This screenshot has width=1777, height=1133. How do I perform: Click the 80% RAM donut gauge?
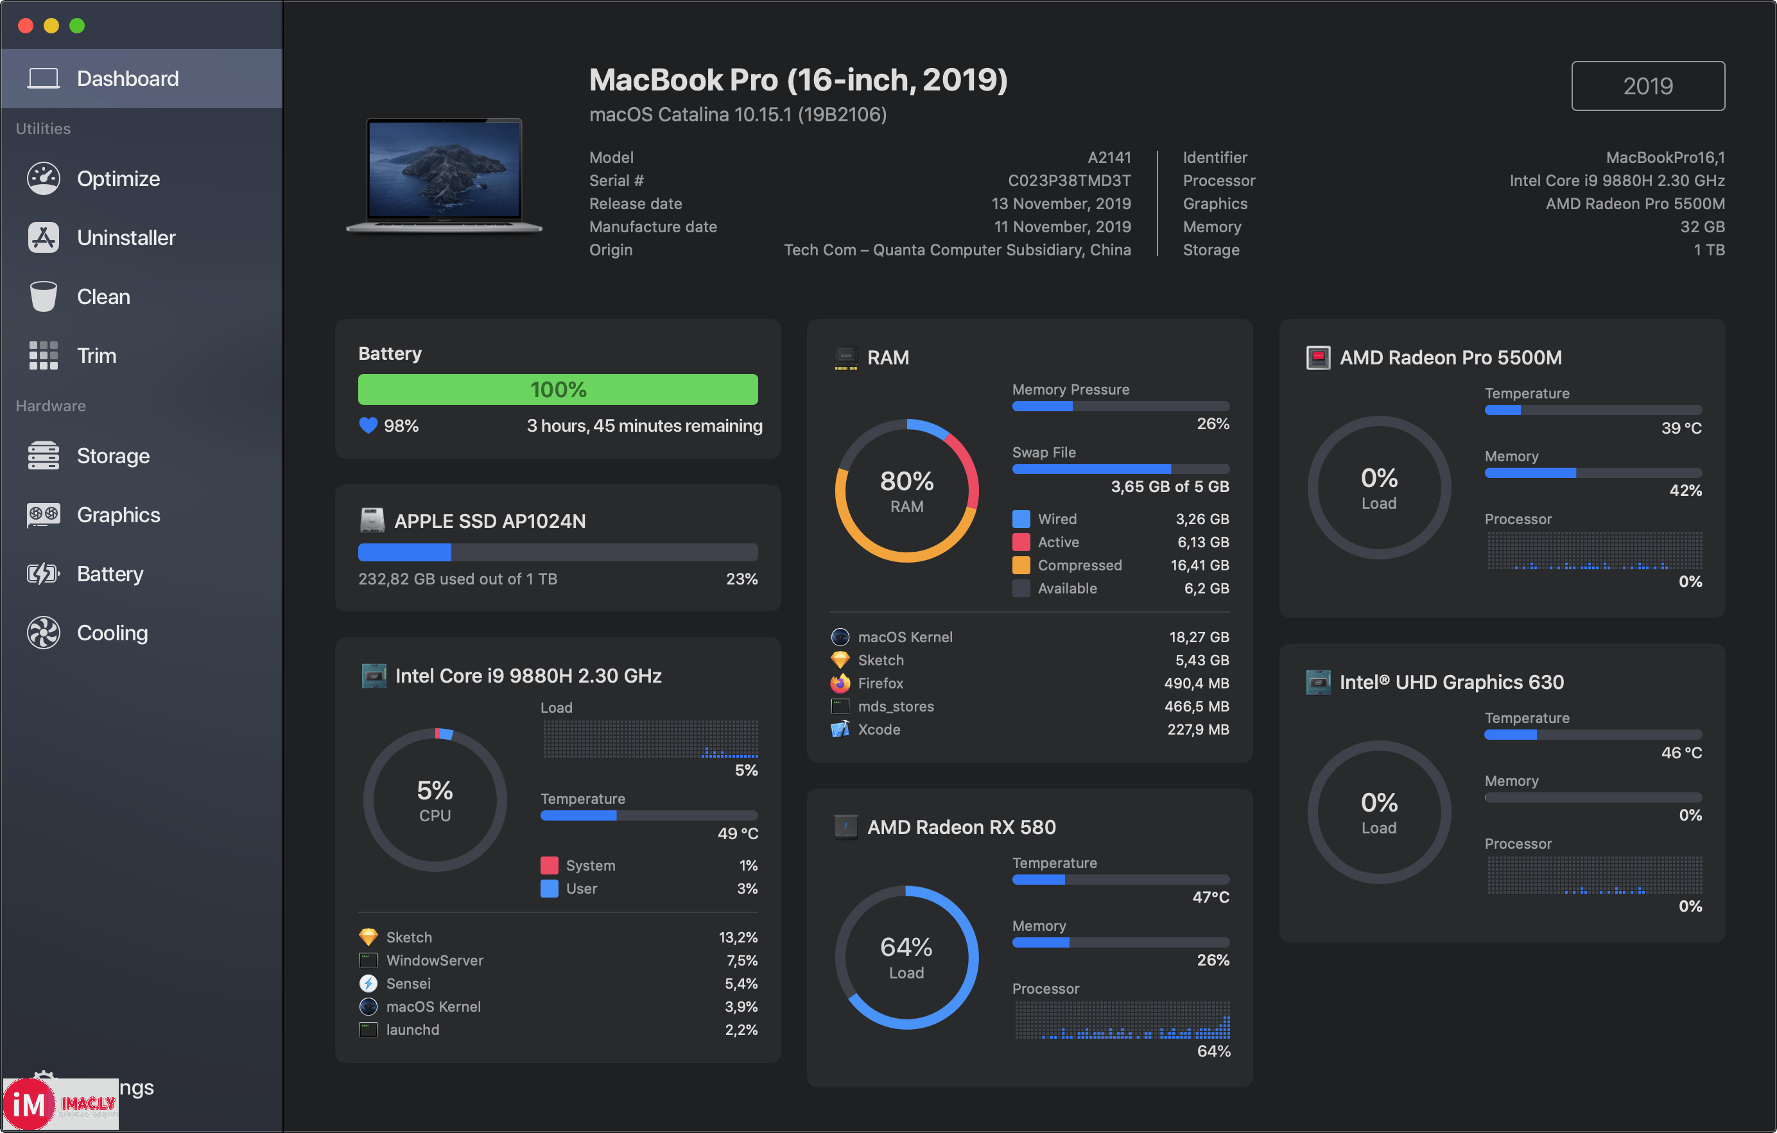[906, 491]
